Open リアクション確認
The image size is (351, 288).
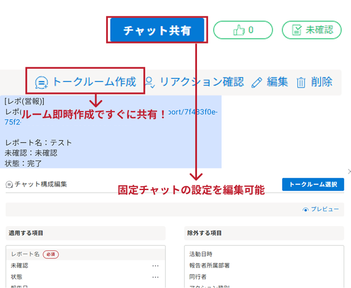[x=202, y=82]
